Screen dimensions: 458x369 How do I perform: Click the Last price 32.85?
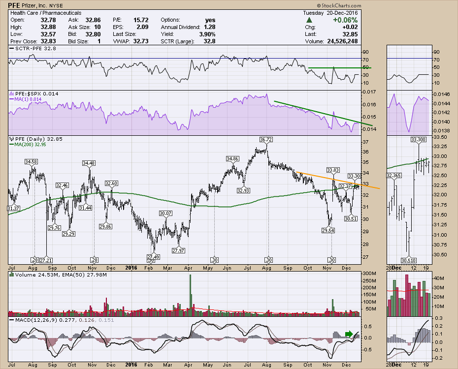point(350,34)
